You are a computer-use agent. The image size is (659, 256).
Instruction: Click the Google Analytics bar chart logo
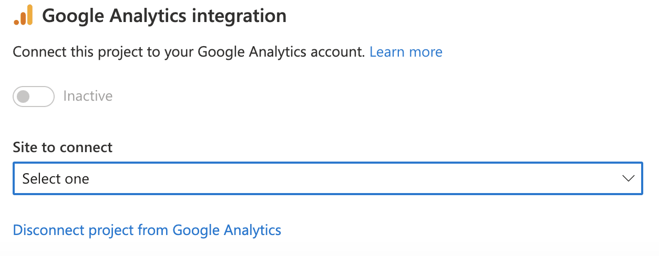point(23,15)
